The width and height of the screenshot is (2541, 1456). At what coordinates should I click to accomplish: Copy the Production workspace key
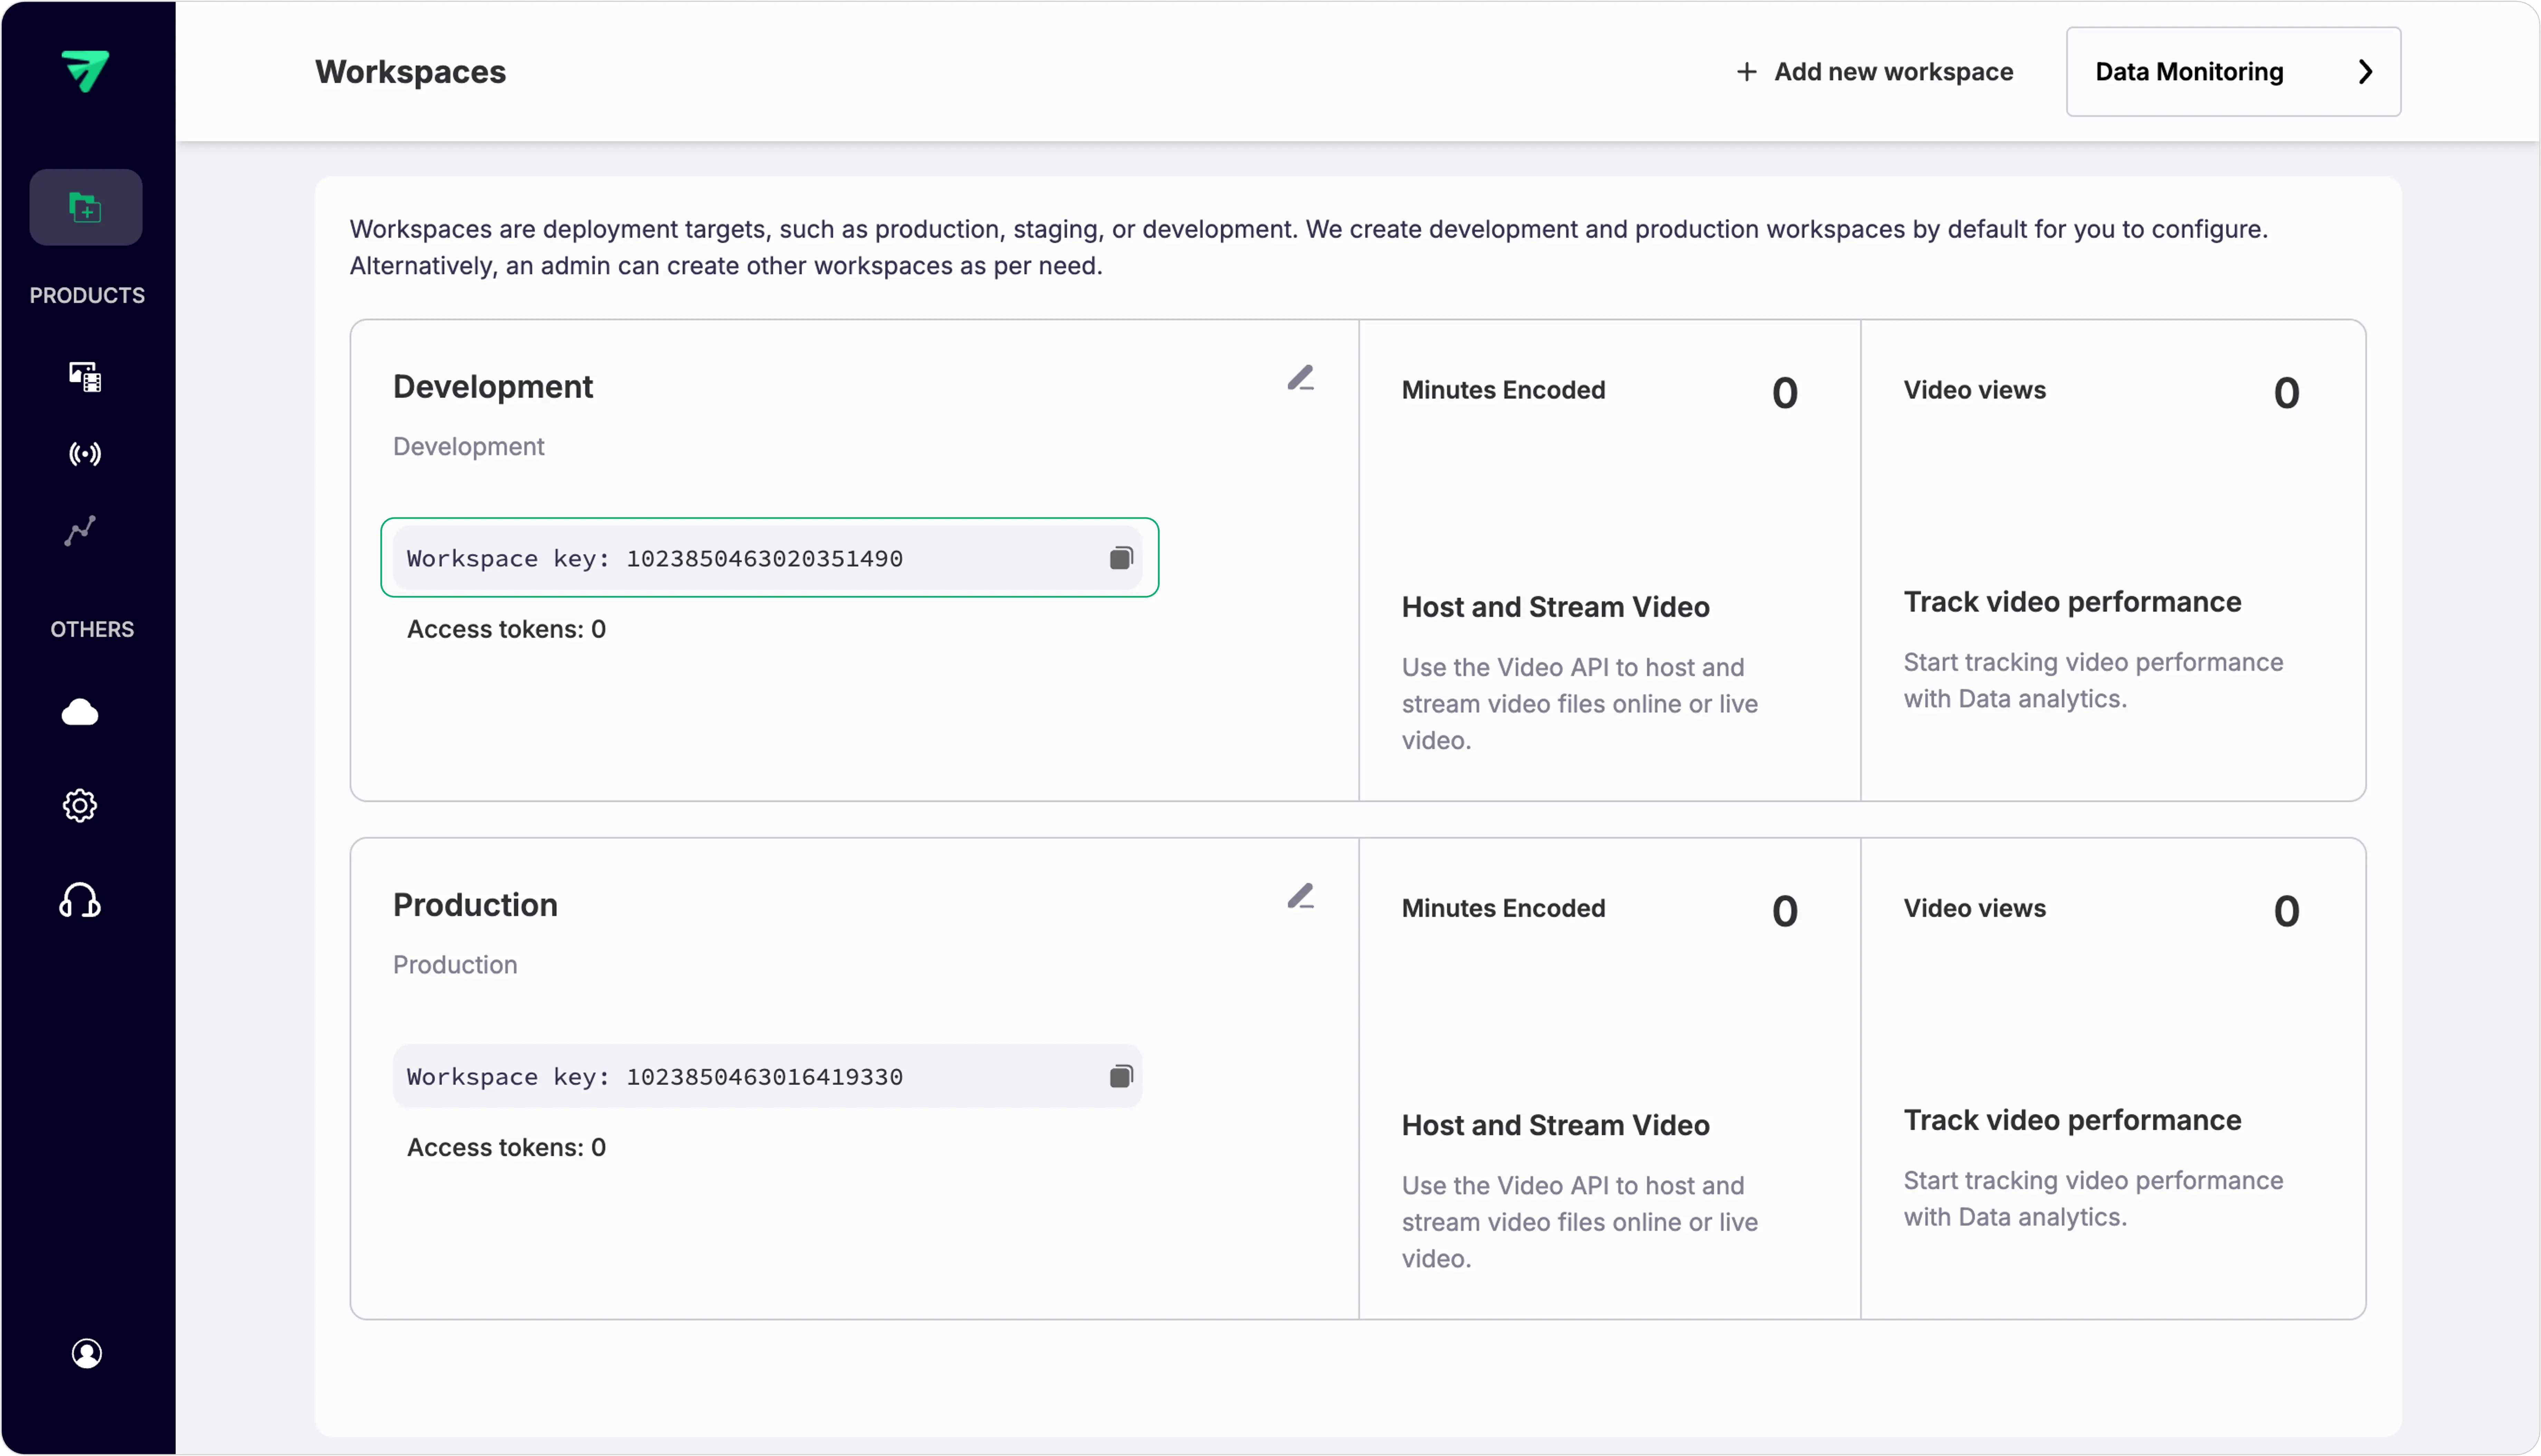(1121, 1076)
